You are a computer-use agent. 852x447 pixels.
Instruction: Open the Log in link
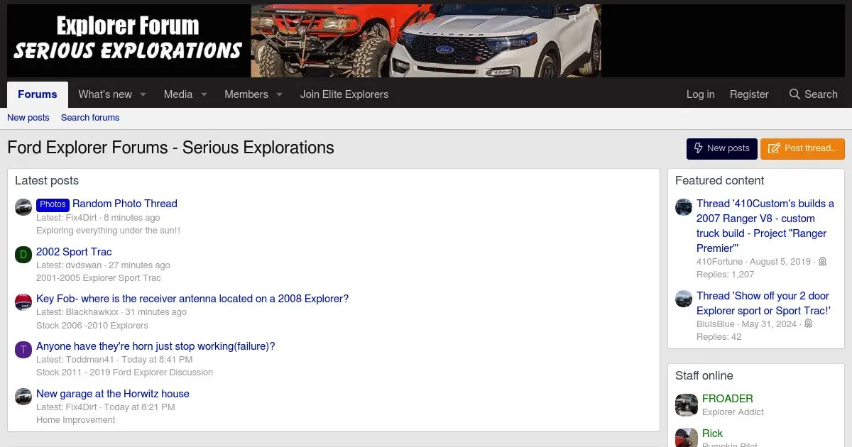tap(700, 94)
